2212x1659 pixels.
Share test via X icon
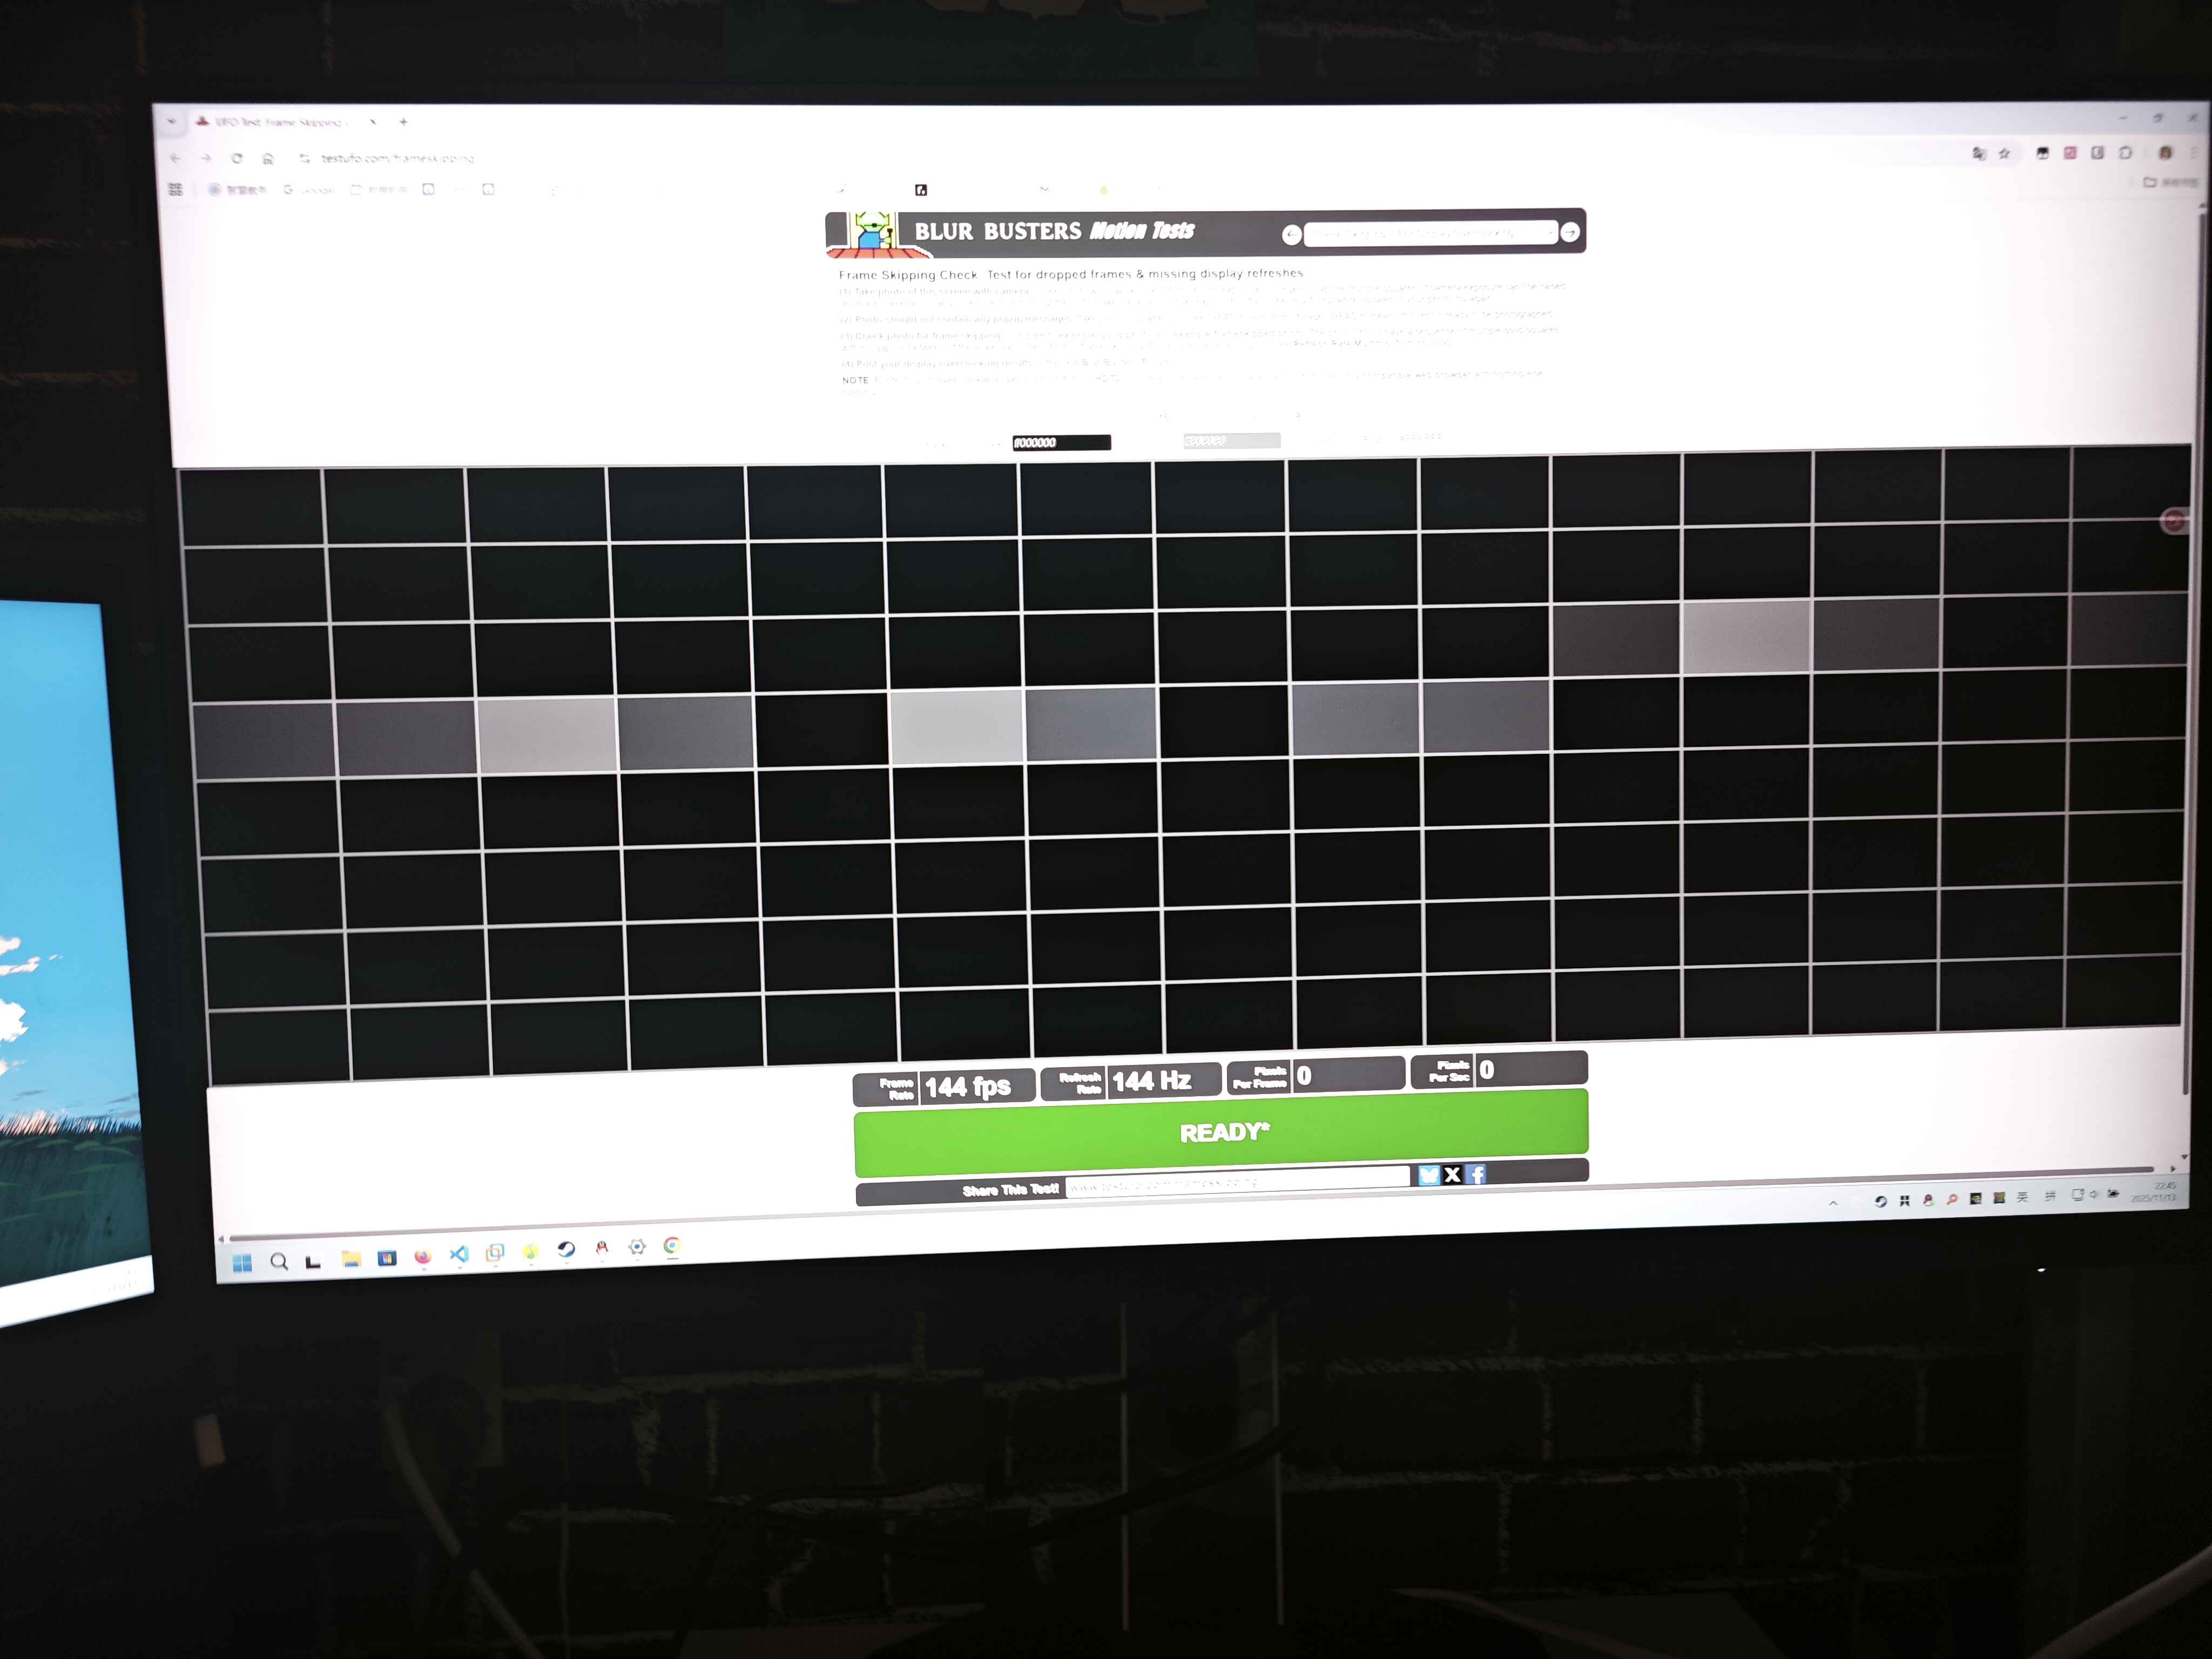tap(1453, 1175)
